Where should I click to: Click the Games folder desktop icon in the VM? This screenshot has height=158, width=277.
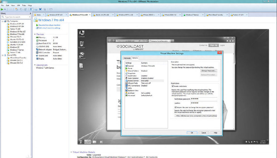(x=82, y=67)
